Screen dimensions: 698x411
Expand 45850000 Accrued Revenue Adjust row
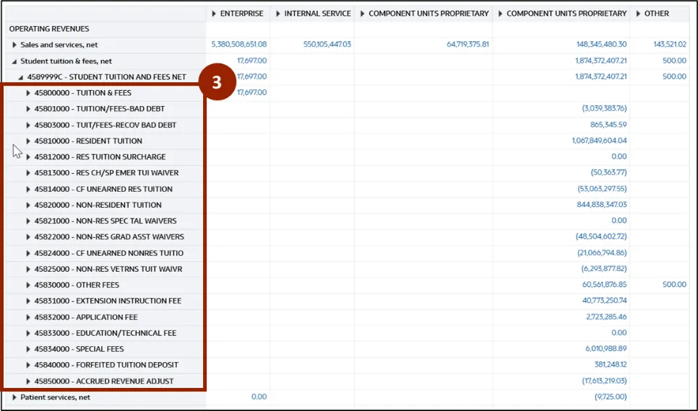point(28,381)
